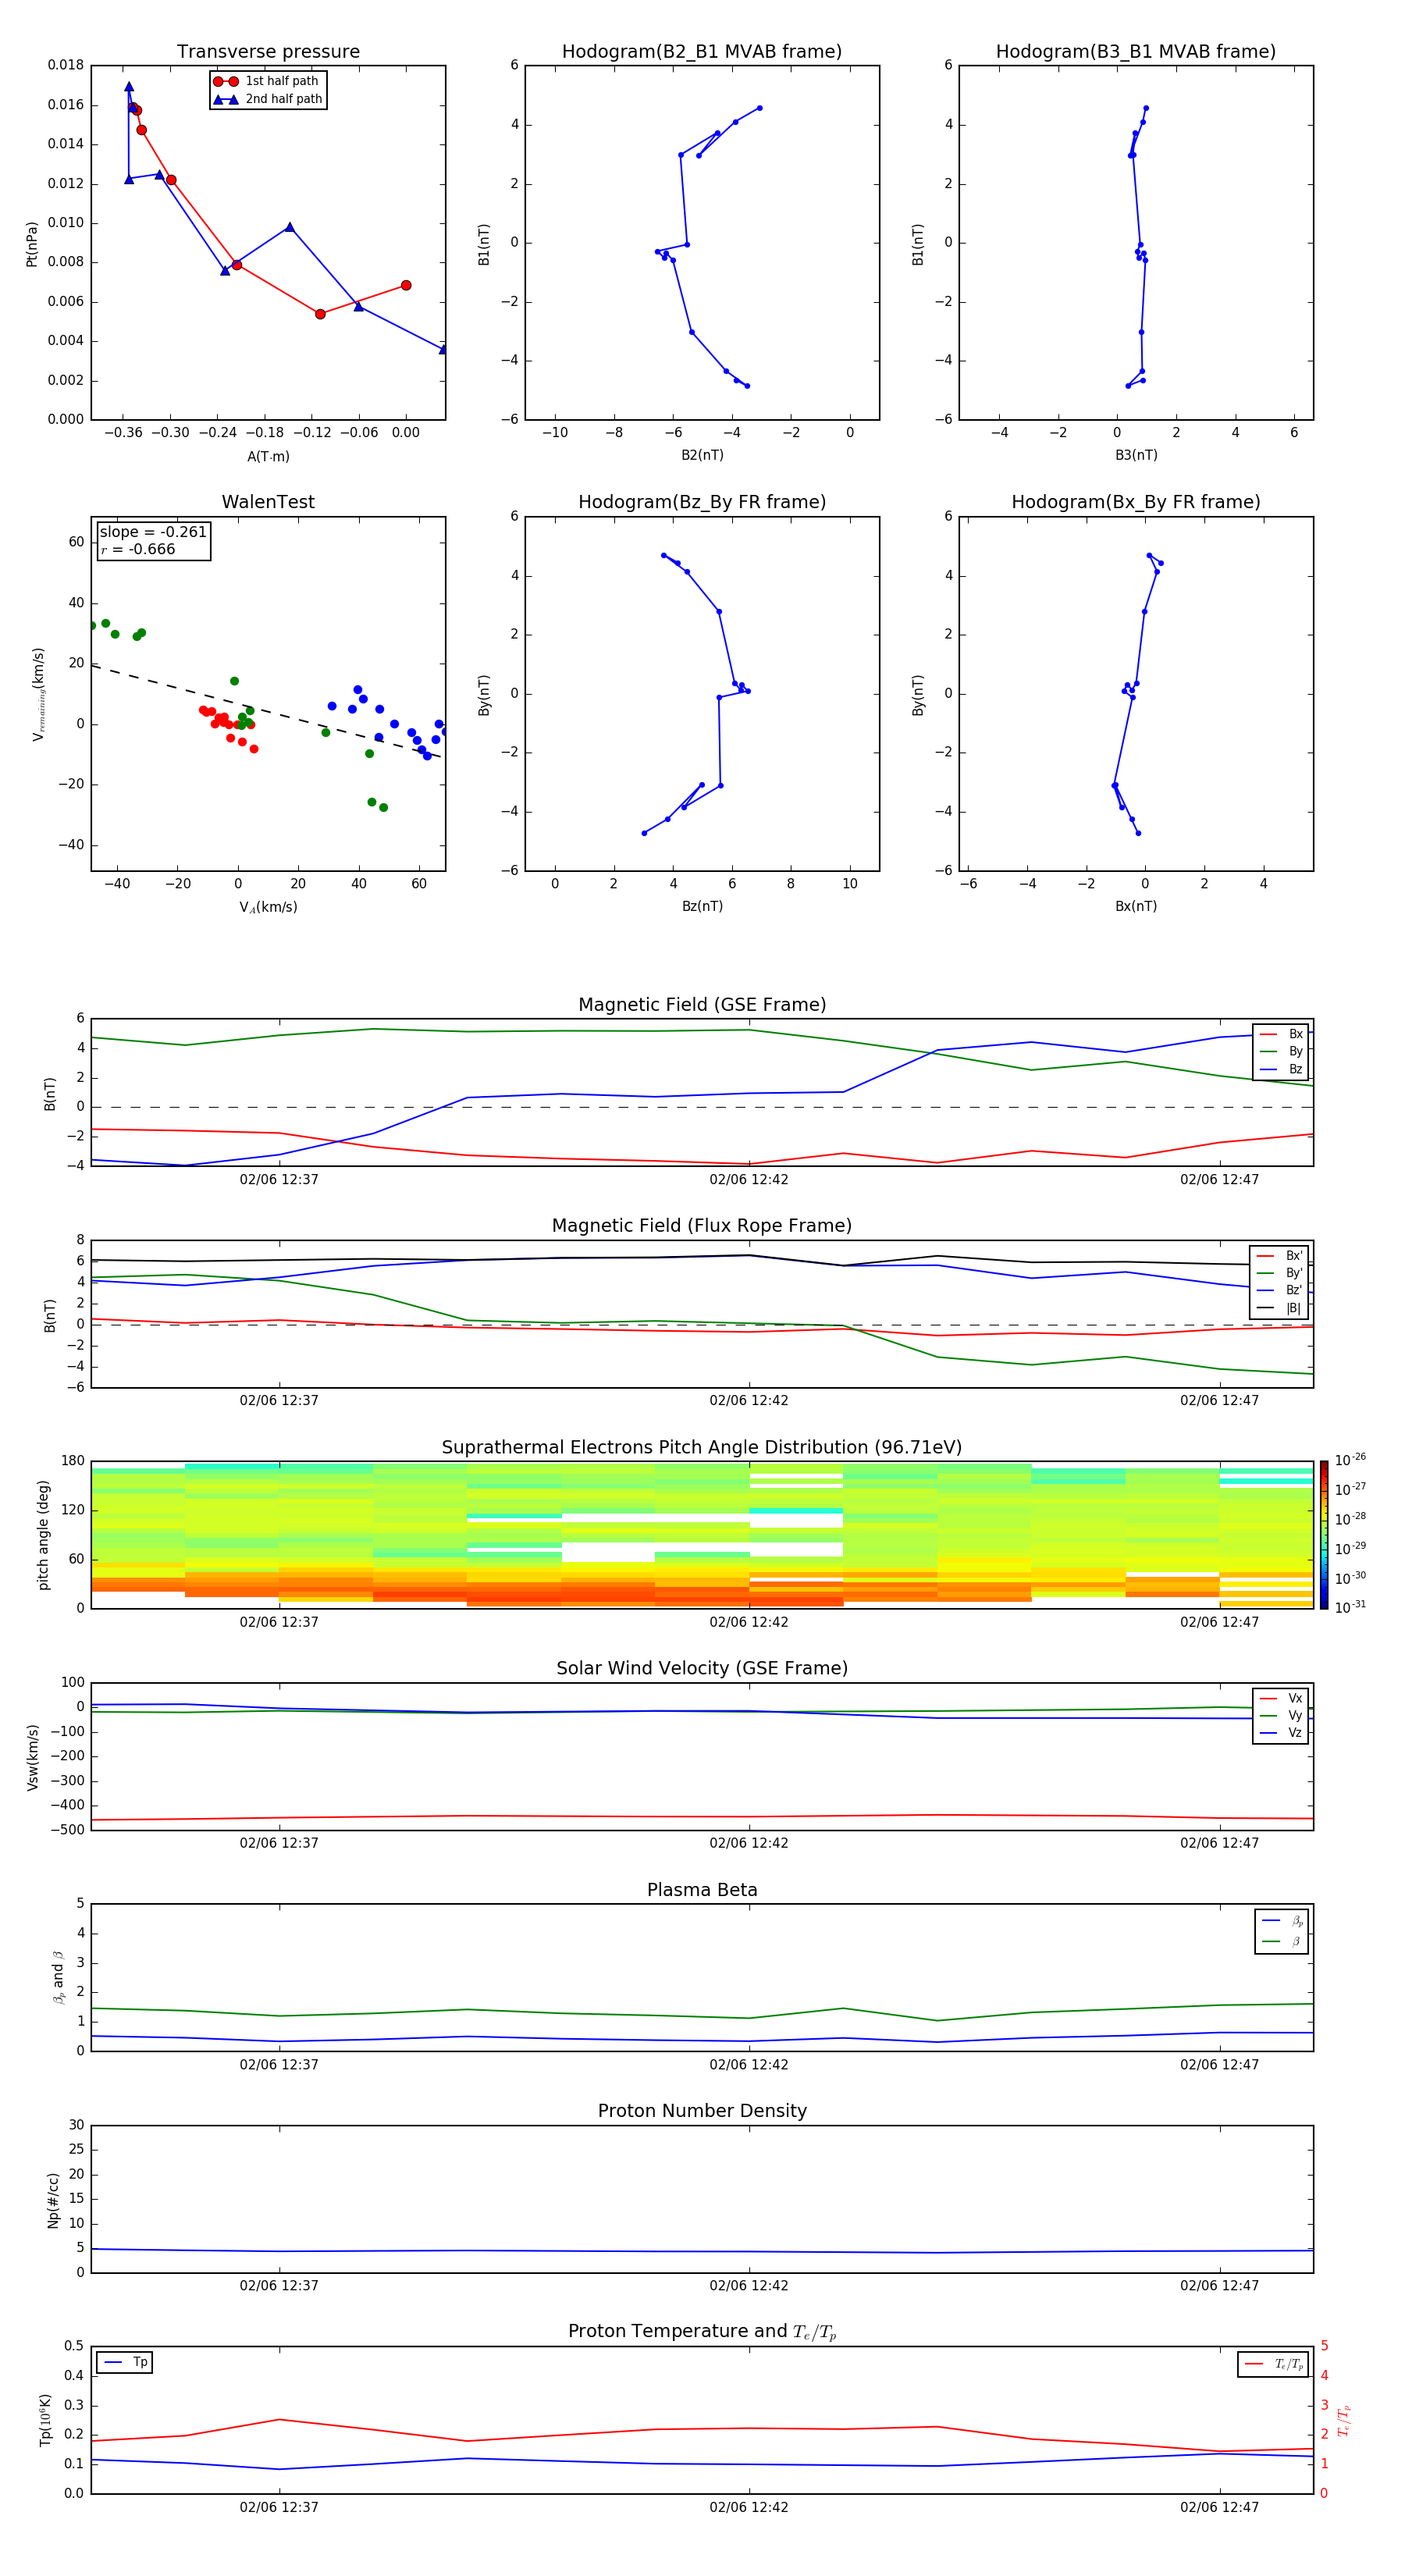Click 'Magnetic Field (Flux Rope Frame)' title
The width and height of the screenshot is (1405, 2576).
point(702,1226)
